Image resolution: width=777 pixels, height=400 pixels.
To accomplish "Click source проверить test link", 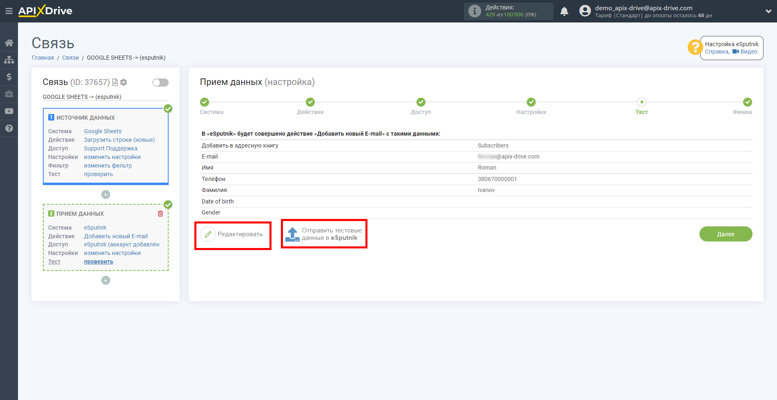I will (x=98, y=174).
